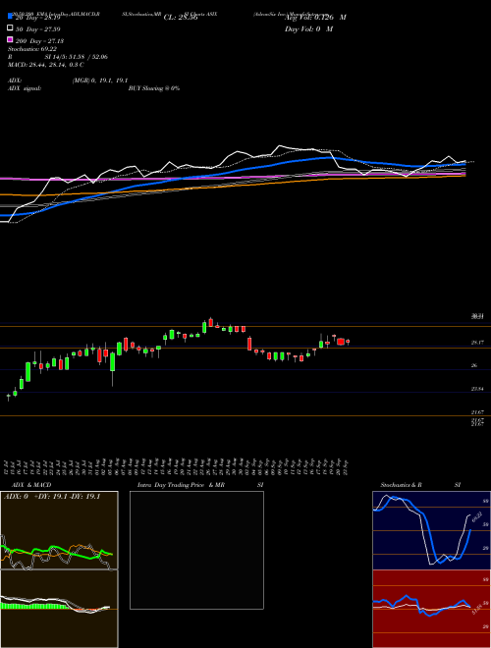Viewport: 491px width, 648px height.
Task: Click the 23.84 price axis label
Action: pyautogui.click(x=477, y=389)
